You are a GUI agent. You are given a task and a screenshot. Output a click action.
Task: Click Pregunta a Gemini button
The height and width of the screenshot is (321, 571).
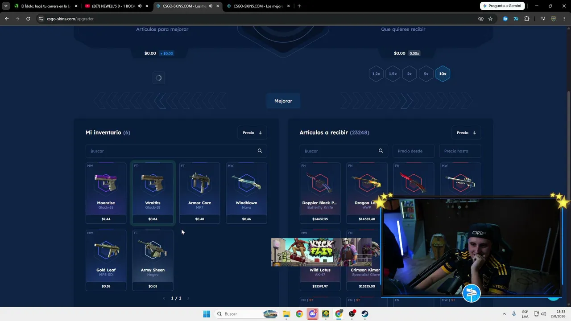tap(502, 6)
